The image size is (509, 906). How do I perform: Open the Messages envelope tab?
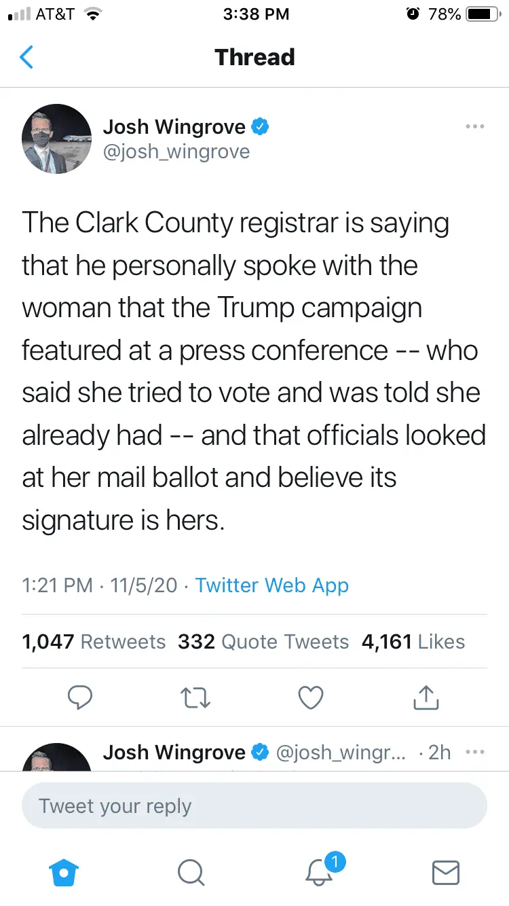point(446,873)
